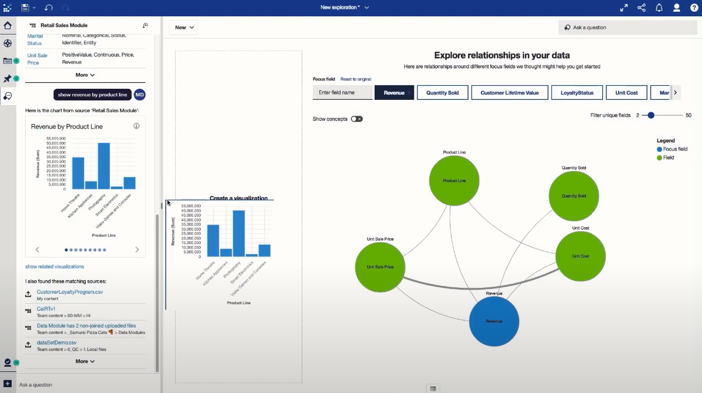Image resolution: width=702 pixels, height=393 pixels.
Task: Click the Reset to original link
Action: click(x=355, y=79)
